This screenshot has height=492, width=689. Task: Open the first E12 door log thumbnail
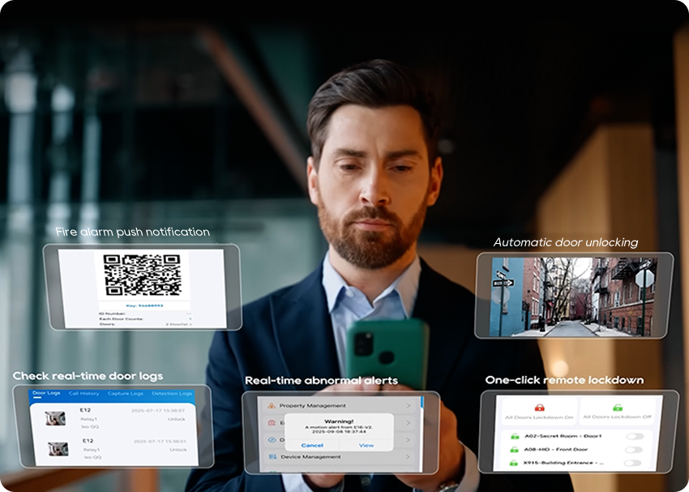click(x=55, y=418)
